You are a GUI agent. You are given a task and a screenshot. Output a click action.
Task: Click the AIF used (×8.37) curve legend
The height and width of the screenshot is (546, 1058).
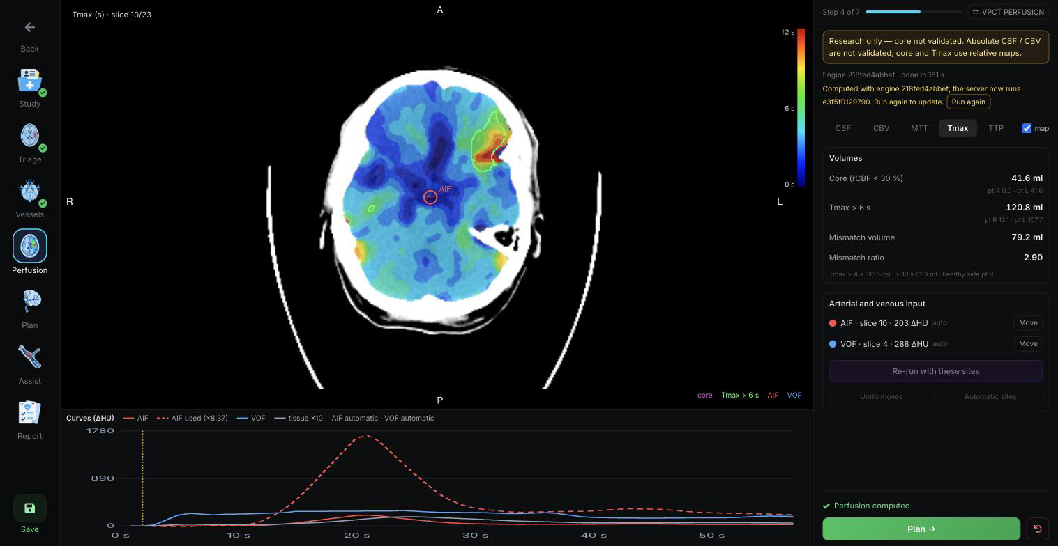[x=192, y=419]
